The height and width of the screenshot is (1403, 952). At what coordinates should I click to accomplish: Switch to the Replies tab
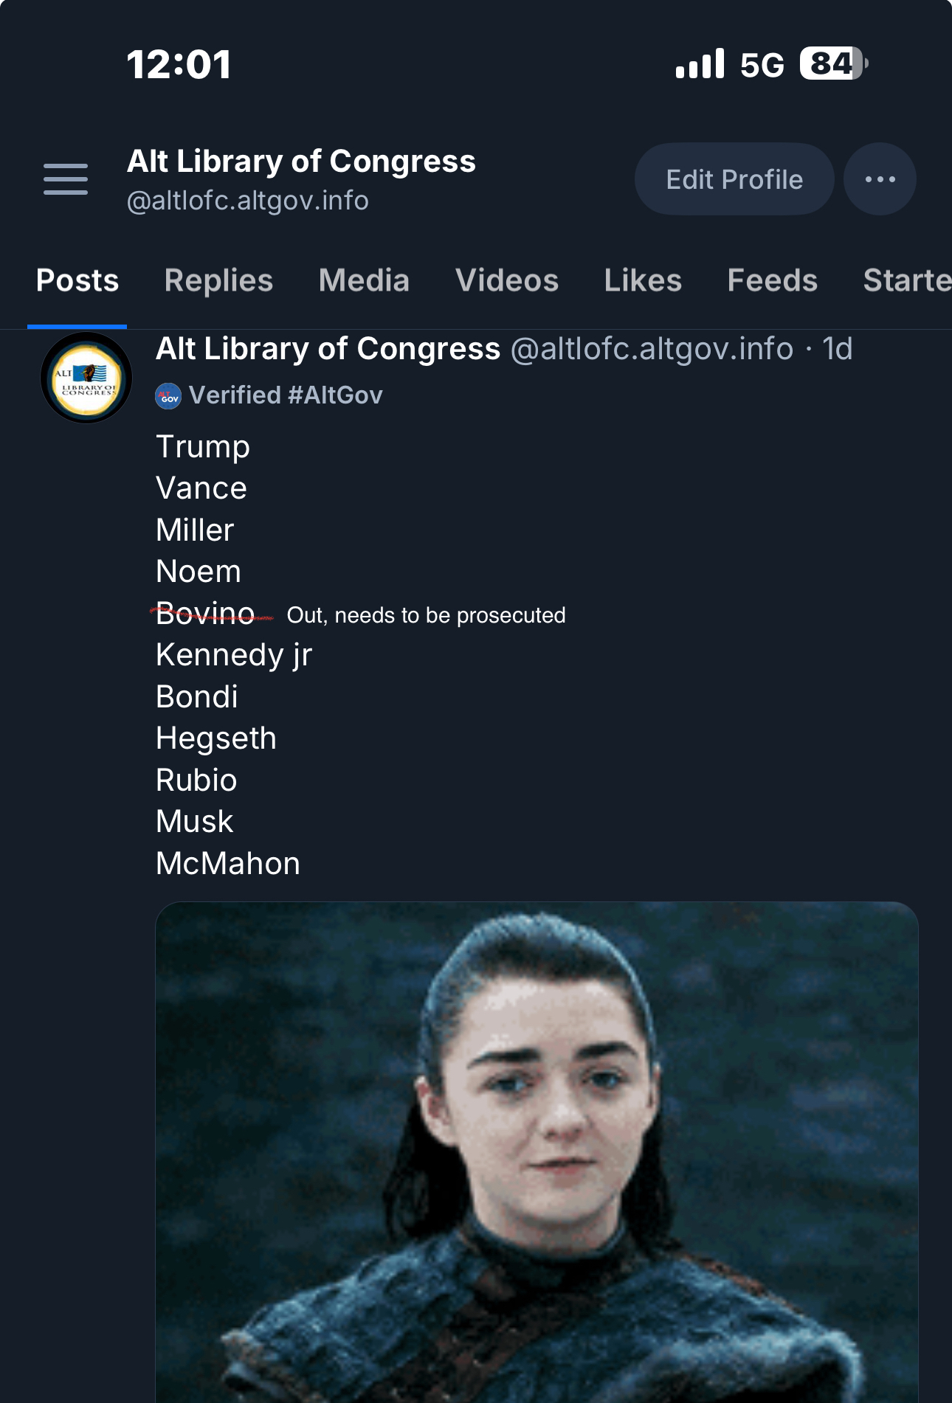218,281
